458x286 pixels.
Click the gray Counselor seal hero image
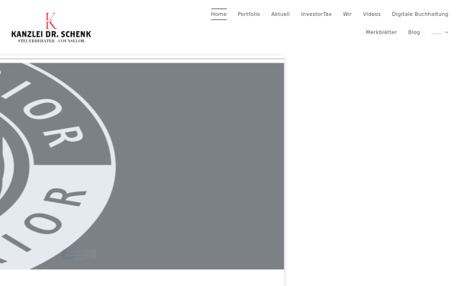pyautogui.click(x=142, y=166)
